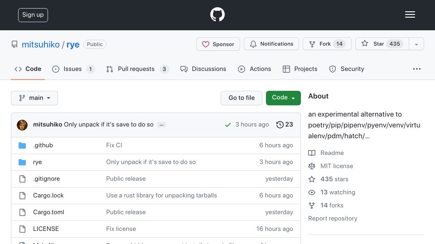Switch to the Issues tab

(73, 69)
